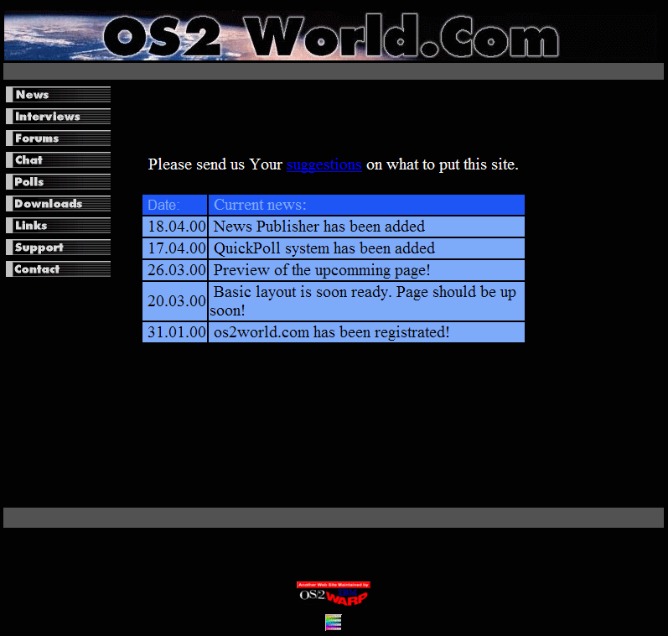Go to the Support section

click(58, 248)
